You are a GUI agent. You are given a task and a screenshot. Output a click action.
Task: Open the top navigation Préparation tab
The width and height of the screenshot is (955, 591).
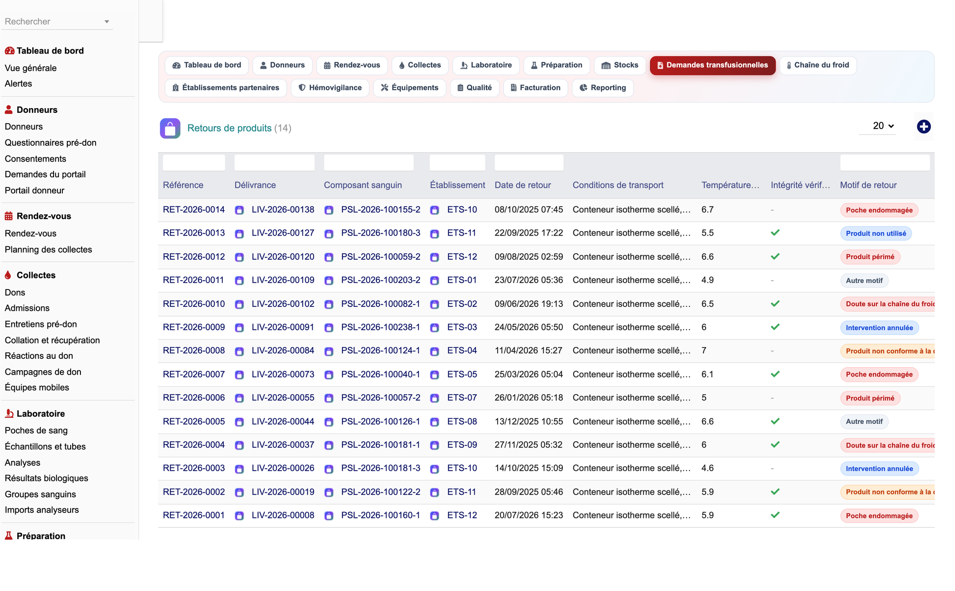557,65
